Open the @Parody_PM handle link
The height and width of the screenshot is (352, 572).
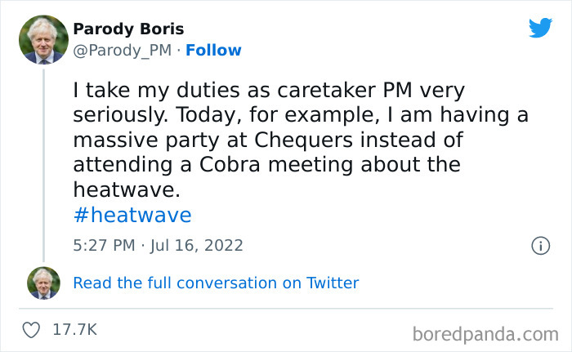click(123, 50)
